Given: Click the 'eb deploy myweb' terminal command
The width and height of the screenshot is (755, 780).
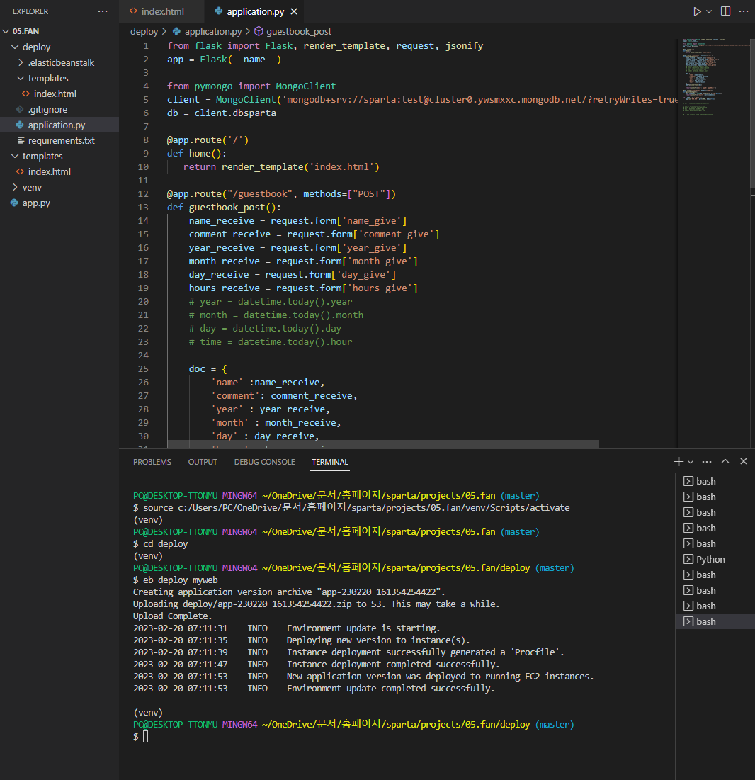Looking at the screenshot, I should pos(180,580).
